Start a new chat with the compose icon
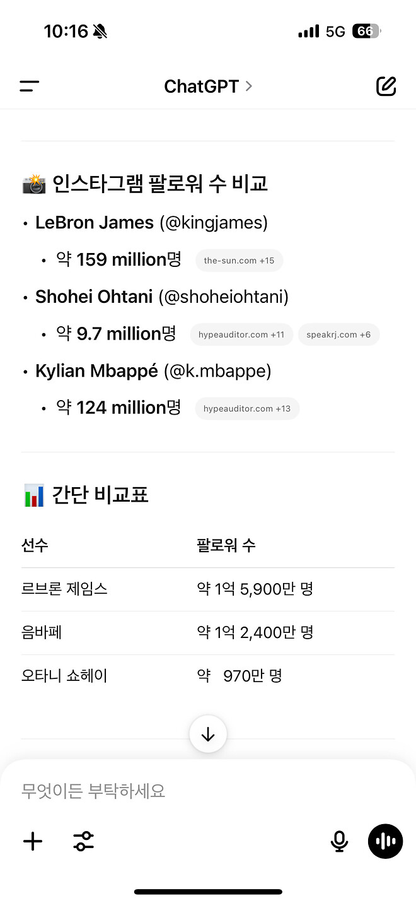This screenshot has height=903, width=416. (386, 86)
